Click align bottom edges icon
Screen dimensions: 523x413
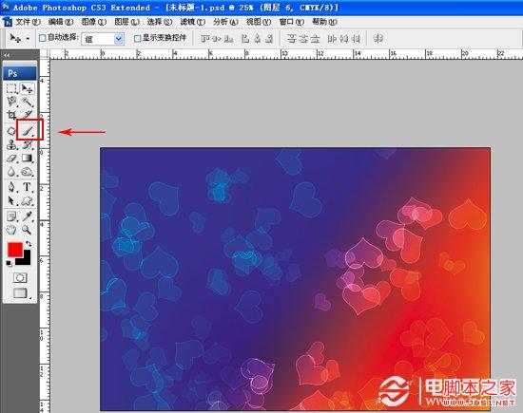228,39
